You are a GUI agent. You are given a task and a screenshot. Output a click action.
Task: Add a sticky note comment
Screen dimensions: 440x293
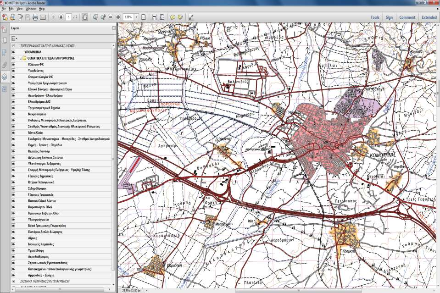[x=173, y=17]
